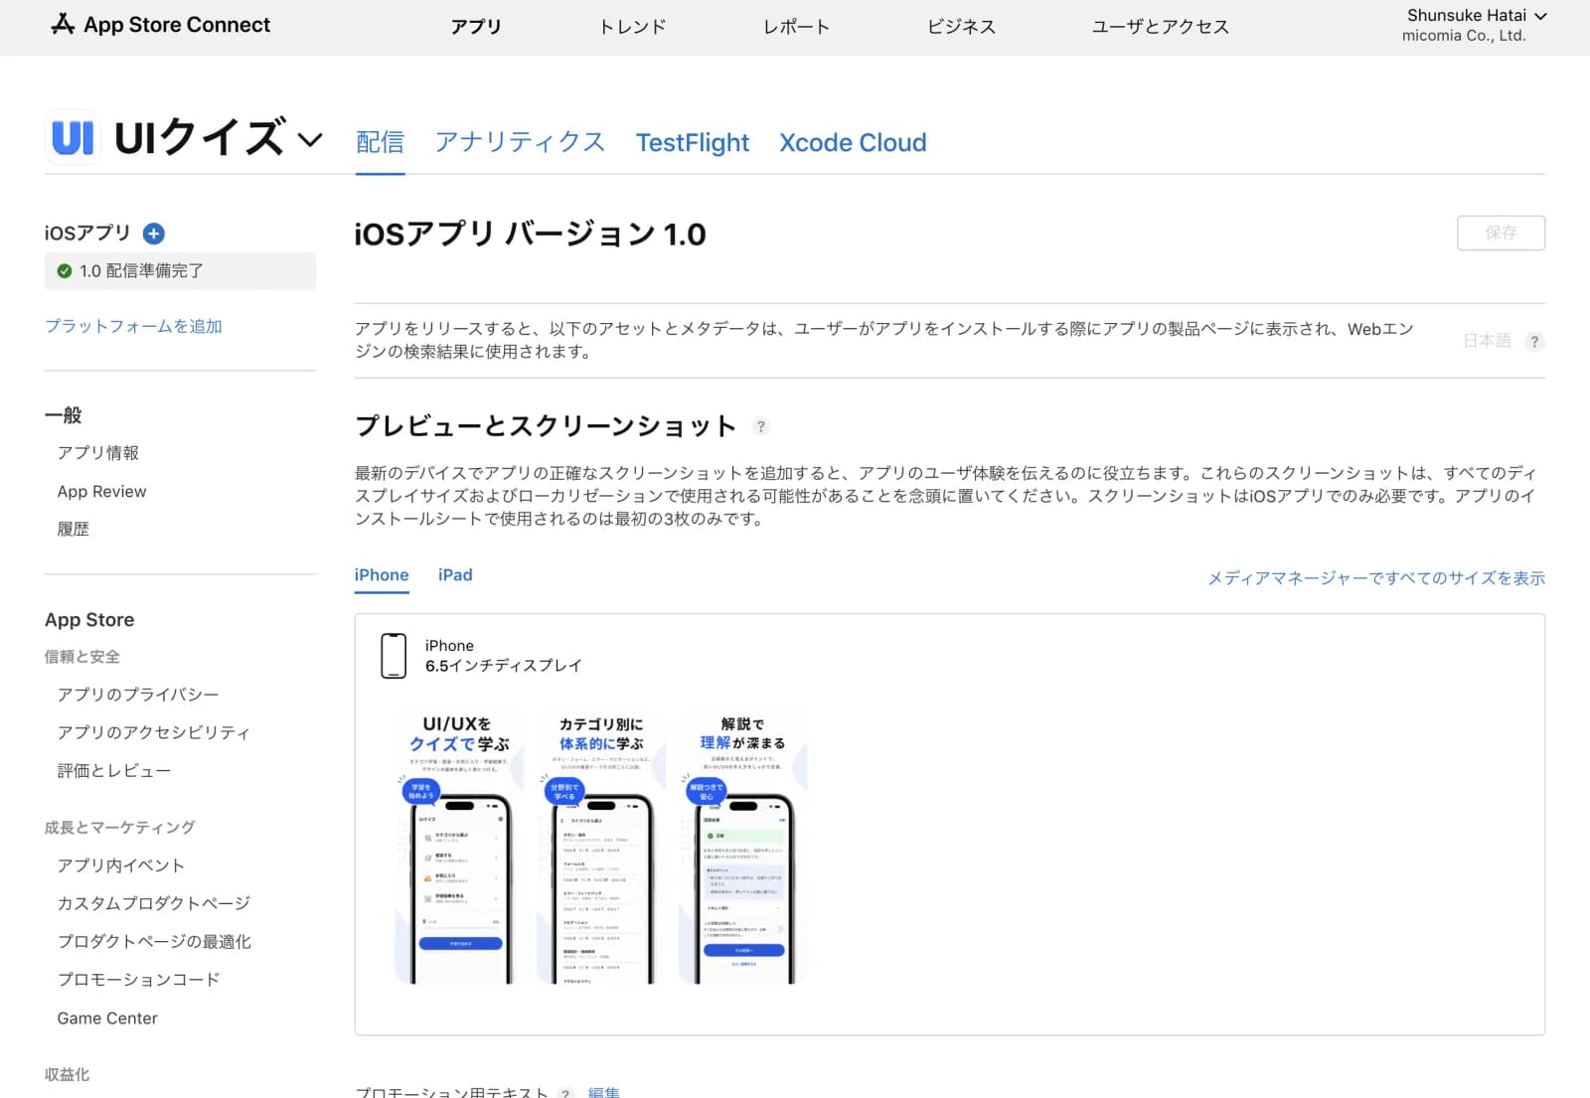Click the UI quiz app icon

73,137
